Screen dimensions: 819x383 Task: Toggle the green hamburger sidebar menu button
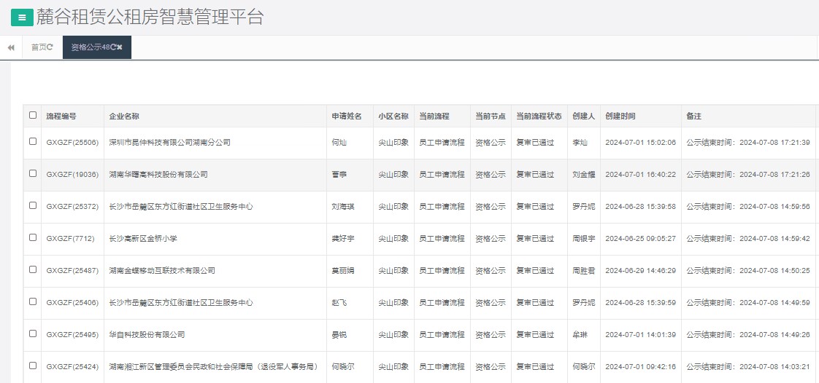[x=22, y=17]
